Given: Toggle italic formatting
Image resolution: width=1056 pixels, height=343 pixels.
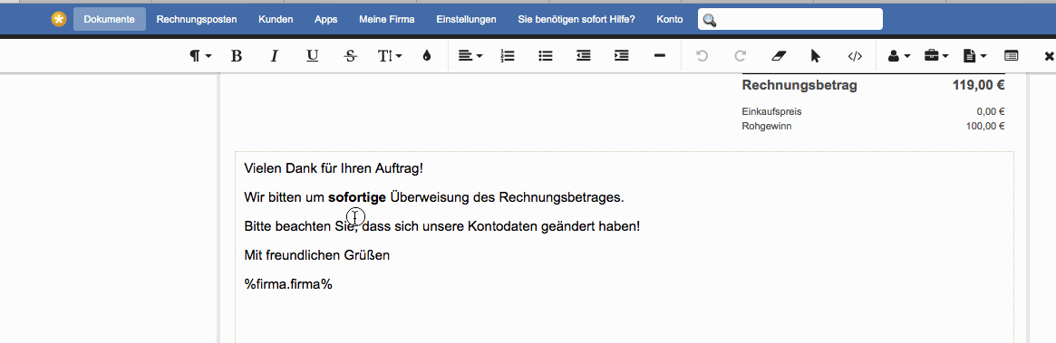Looking at the screenshot, I should 274,56.
